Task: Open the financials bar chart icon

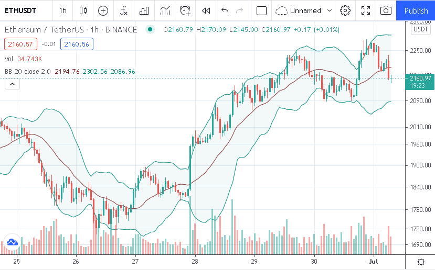Action: tap(144, 10)
